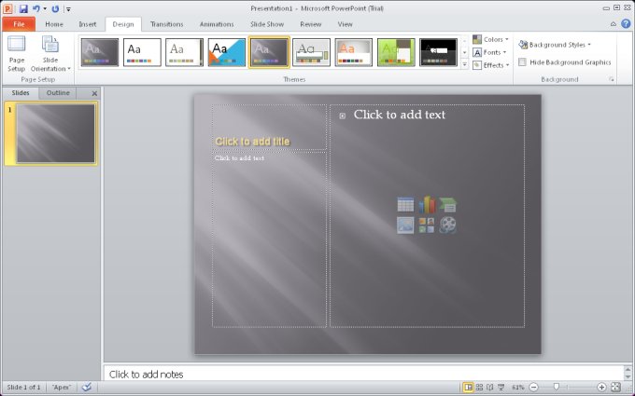
Task: Open the theme Effects dropdown
Action: click(x=491, y=65)
